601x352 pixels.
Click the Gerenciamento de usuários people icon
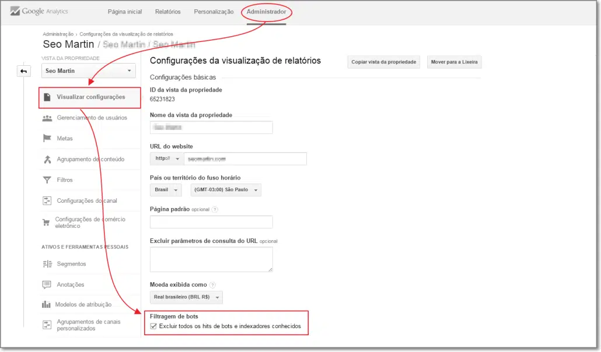(47, 118)
